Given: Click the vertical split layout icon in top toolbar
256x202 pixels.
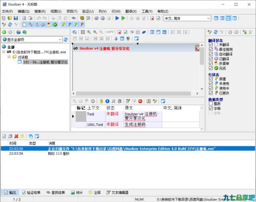Looking at the screenshot, I should click(x=235, y=18).
